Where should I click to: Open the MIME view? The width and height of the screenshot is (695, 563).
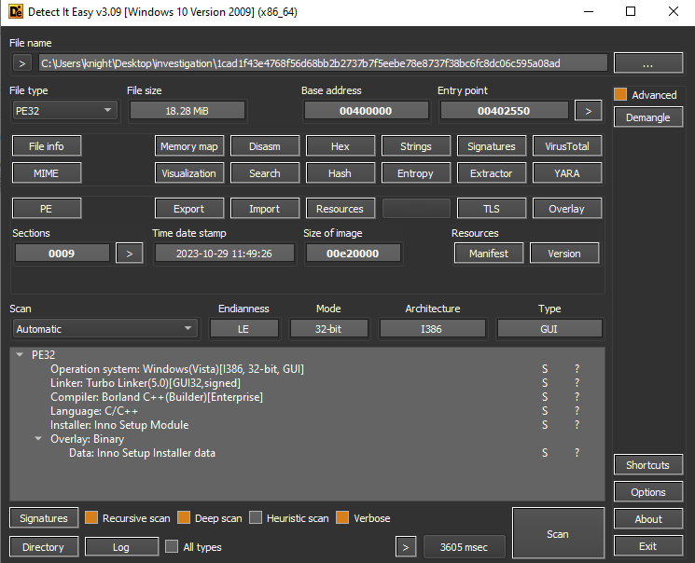tap(47, 173)
